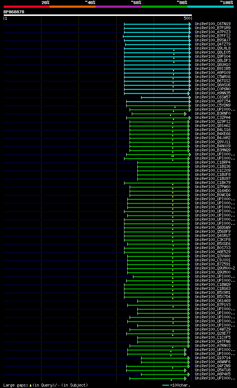Open hit UniRef100_A7PVZ3
The image size is (237, 388).
pos(213,32)
